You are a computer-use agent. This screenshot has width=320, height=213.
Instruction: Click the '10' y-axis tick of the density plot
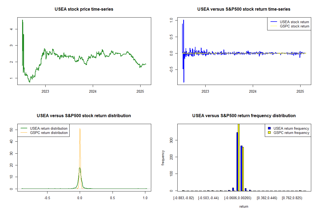tap(12, 177)
